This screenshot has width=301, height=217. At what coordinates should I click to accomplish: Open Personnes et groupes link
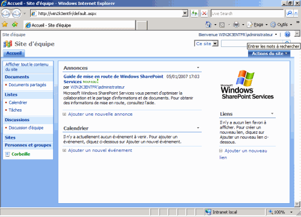coord(28,145)
